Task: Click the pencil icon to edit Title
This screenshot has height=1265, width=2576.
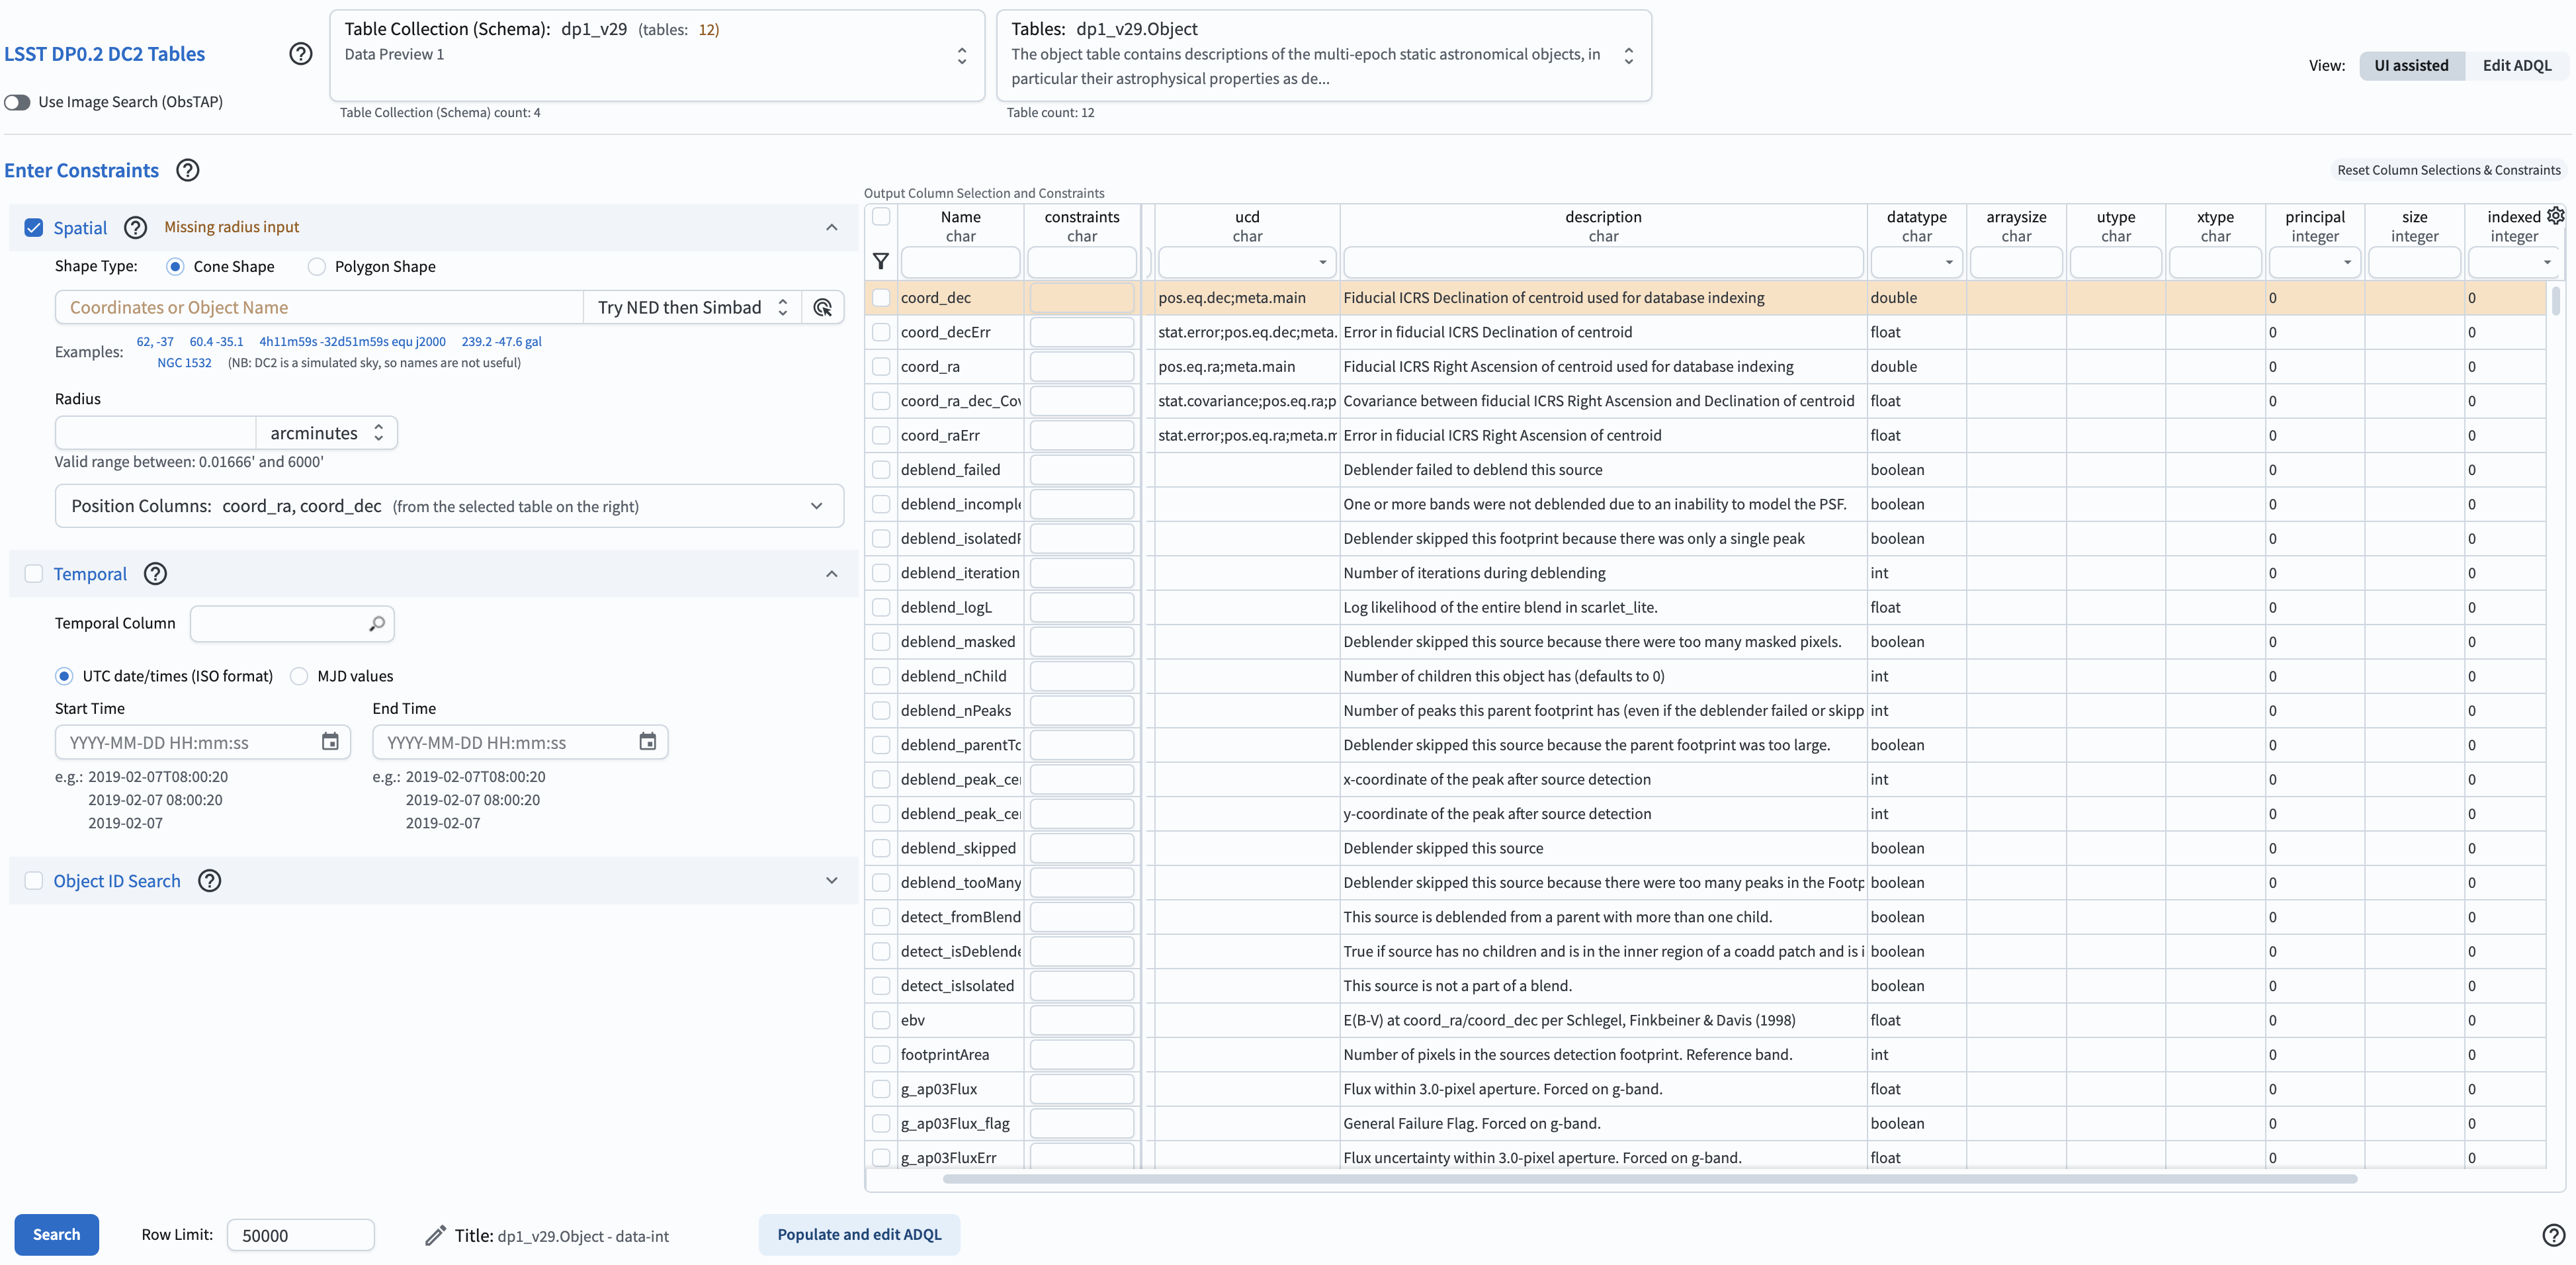Action: (x=434, y=1236)
